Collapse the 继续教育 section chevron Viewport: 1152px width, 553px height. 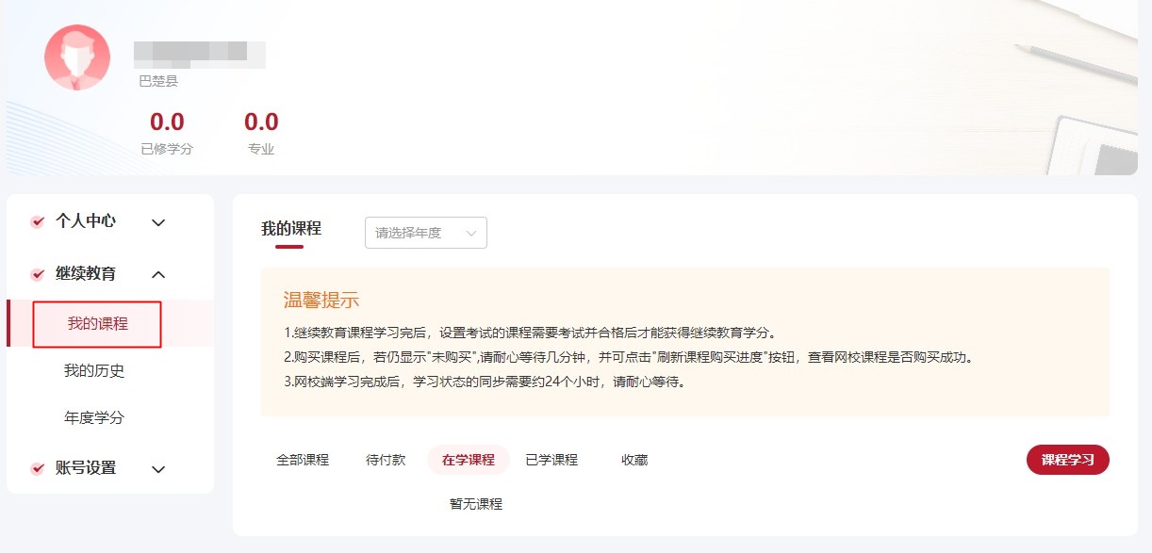click(158, 274)
